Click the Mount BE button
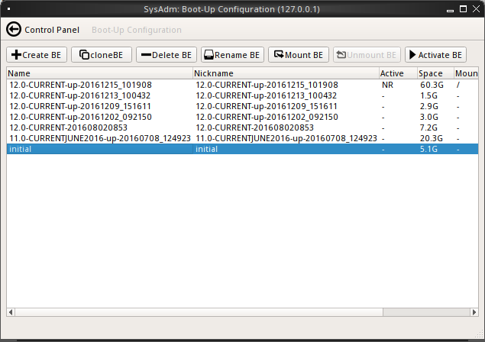The width and height of the screenshot is (485, 342). 299,55
